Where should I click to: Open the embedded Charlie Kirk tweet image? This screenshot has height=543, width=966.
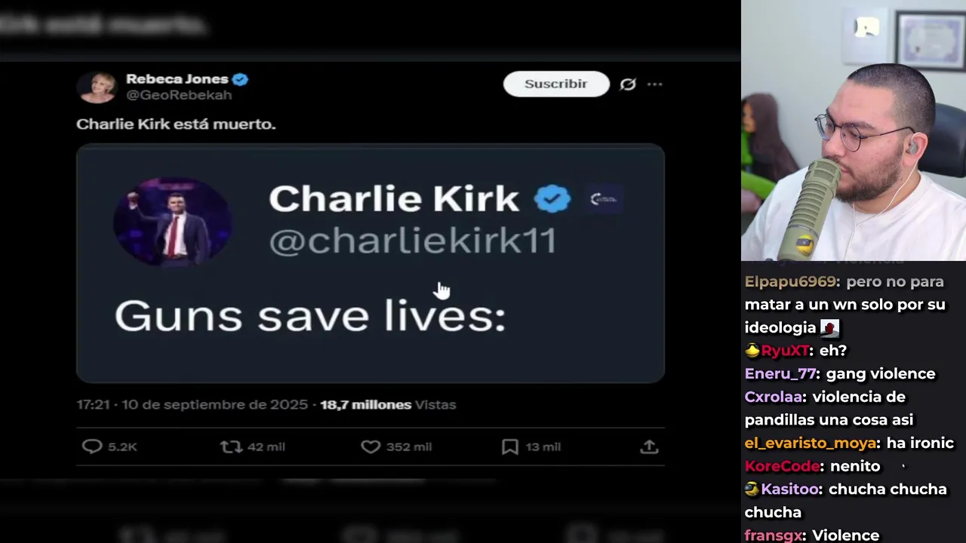pyautogui.click(x=371, y=264)
